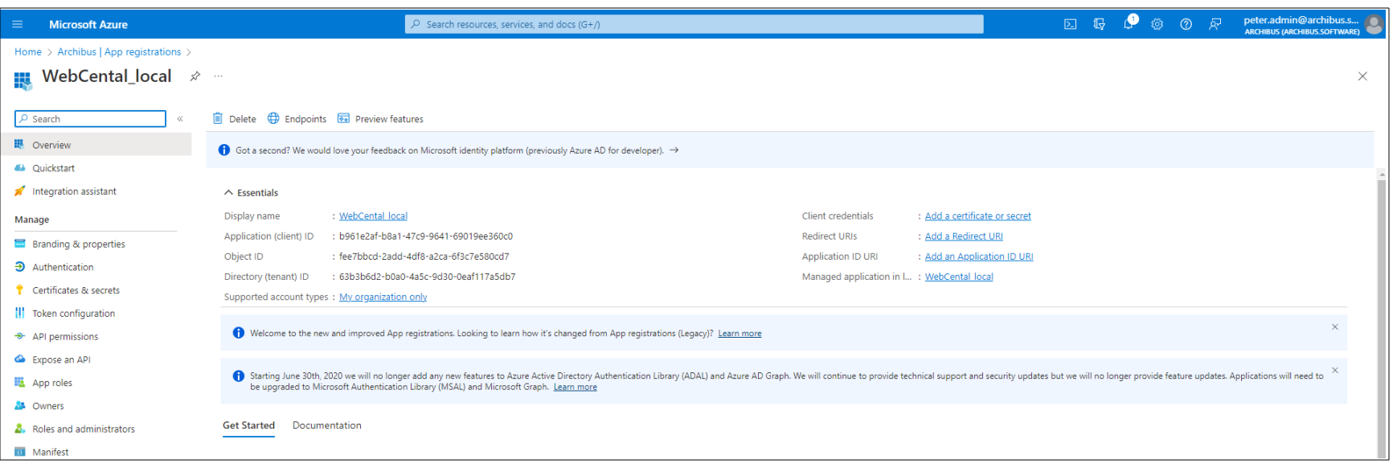1397x468 pixels.
Task: Click the API permissions icon
Action: tap(19, 336)
